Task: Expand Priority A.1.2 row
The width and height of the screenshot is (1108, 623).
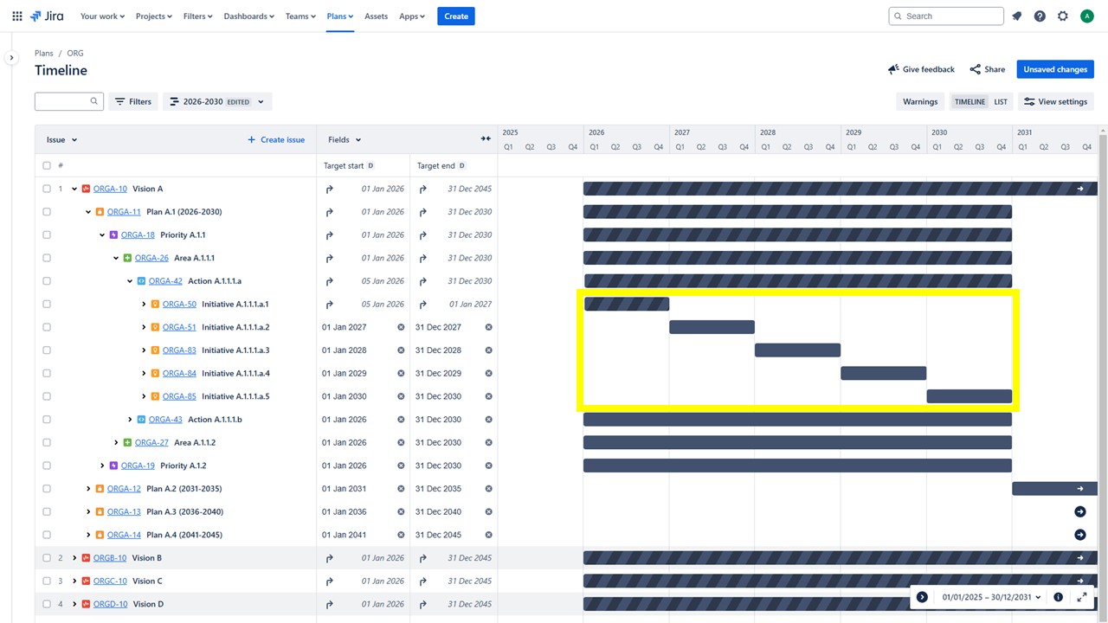Action: pos(102,466)
